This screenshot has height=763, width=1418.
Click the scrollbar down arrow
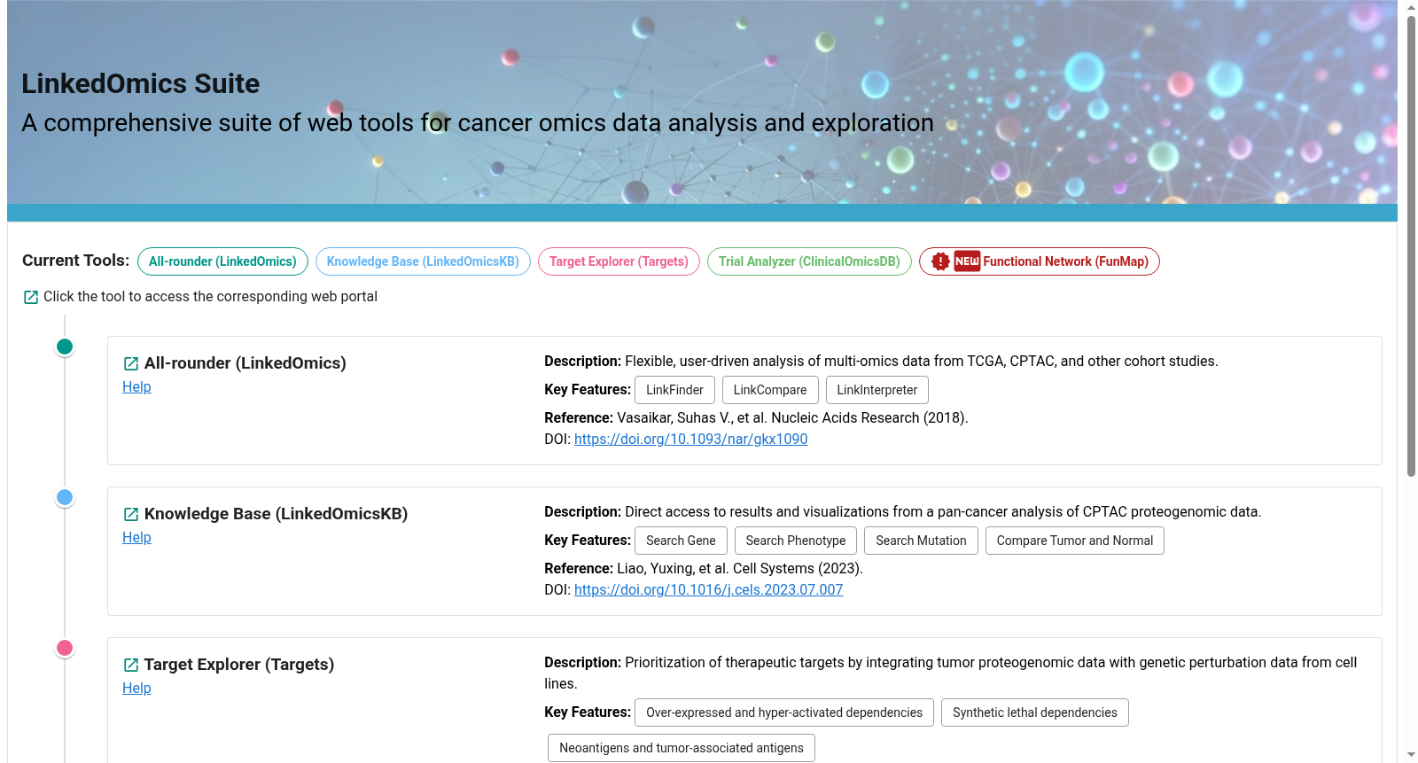[1411, 755]
